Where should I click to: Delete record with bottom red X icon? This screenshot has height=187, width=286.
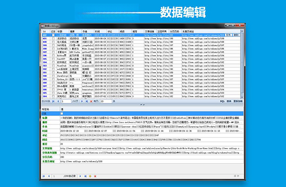tap(95, 176)
